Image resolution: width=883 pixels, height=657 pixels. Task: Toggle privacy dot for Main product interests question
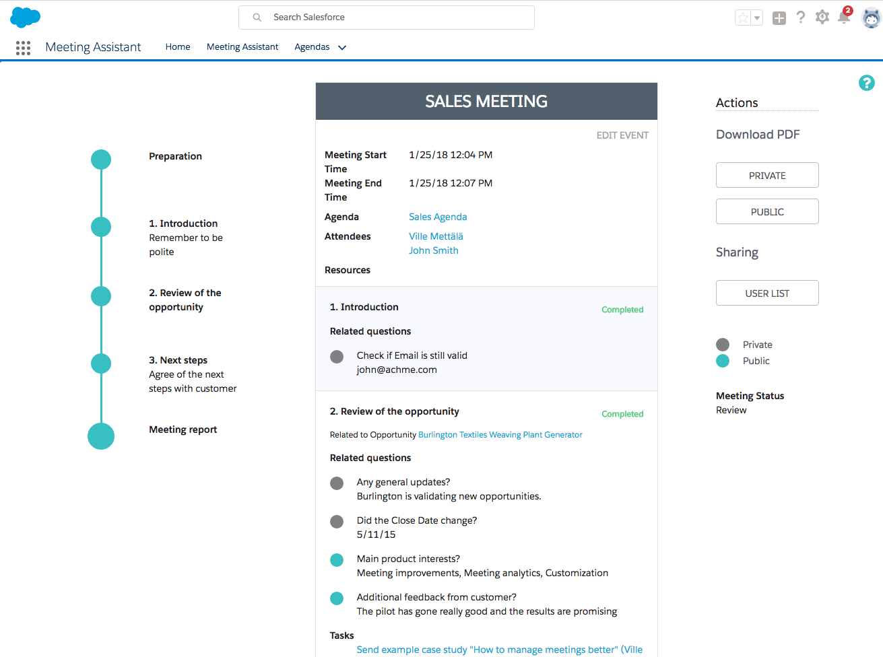pos(337,560)
